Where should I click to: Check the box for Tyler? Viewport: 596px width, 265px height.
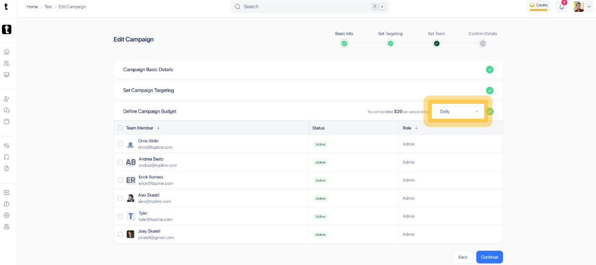click(120, 216)
